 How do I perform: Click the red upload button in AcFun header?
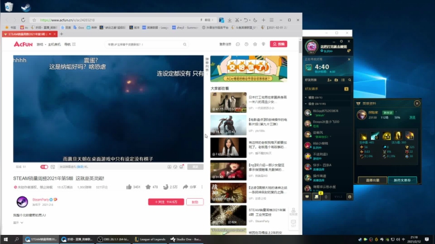[x=279, y=44]
